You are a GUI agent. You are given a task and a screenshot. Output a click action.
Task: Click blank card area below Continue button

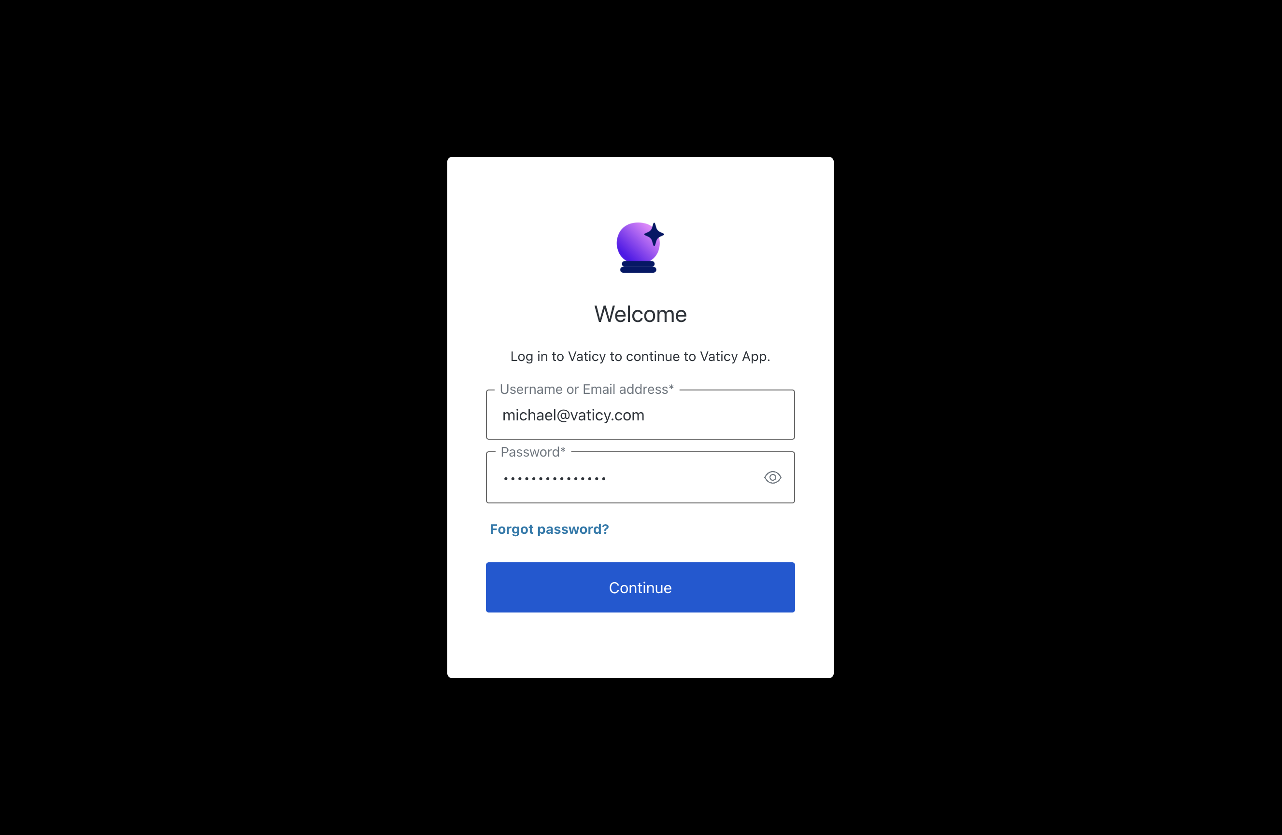tap(640, 645)
